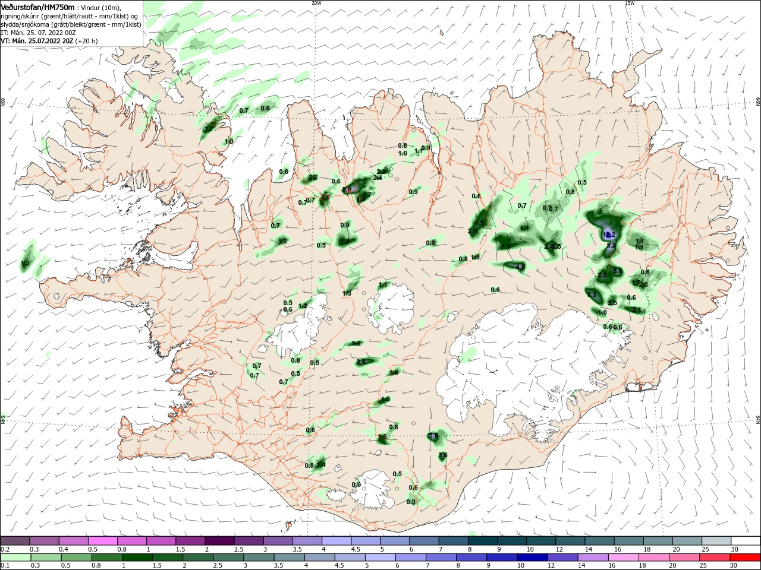The width and height of the screenshot is (761, 570).
Task: Click the 4.6 precipitation value on the map
Action: pos(520,267)
